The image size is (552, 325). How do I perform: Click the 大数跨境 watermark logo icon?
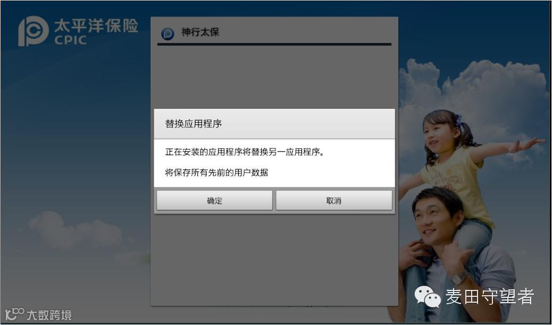point(14,314)
